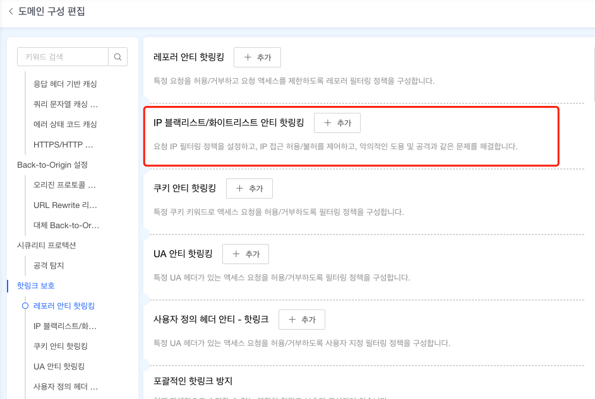Select URL Rewrite 리 sidebar item

pyautogui.click(x=65, y=205)
